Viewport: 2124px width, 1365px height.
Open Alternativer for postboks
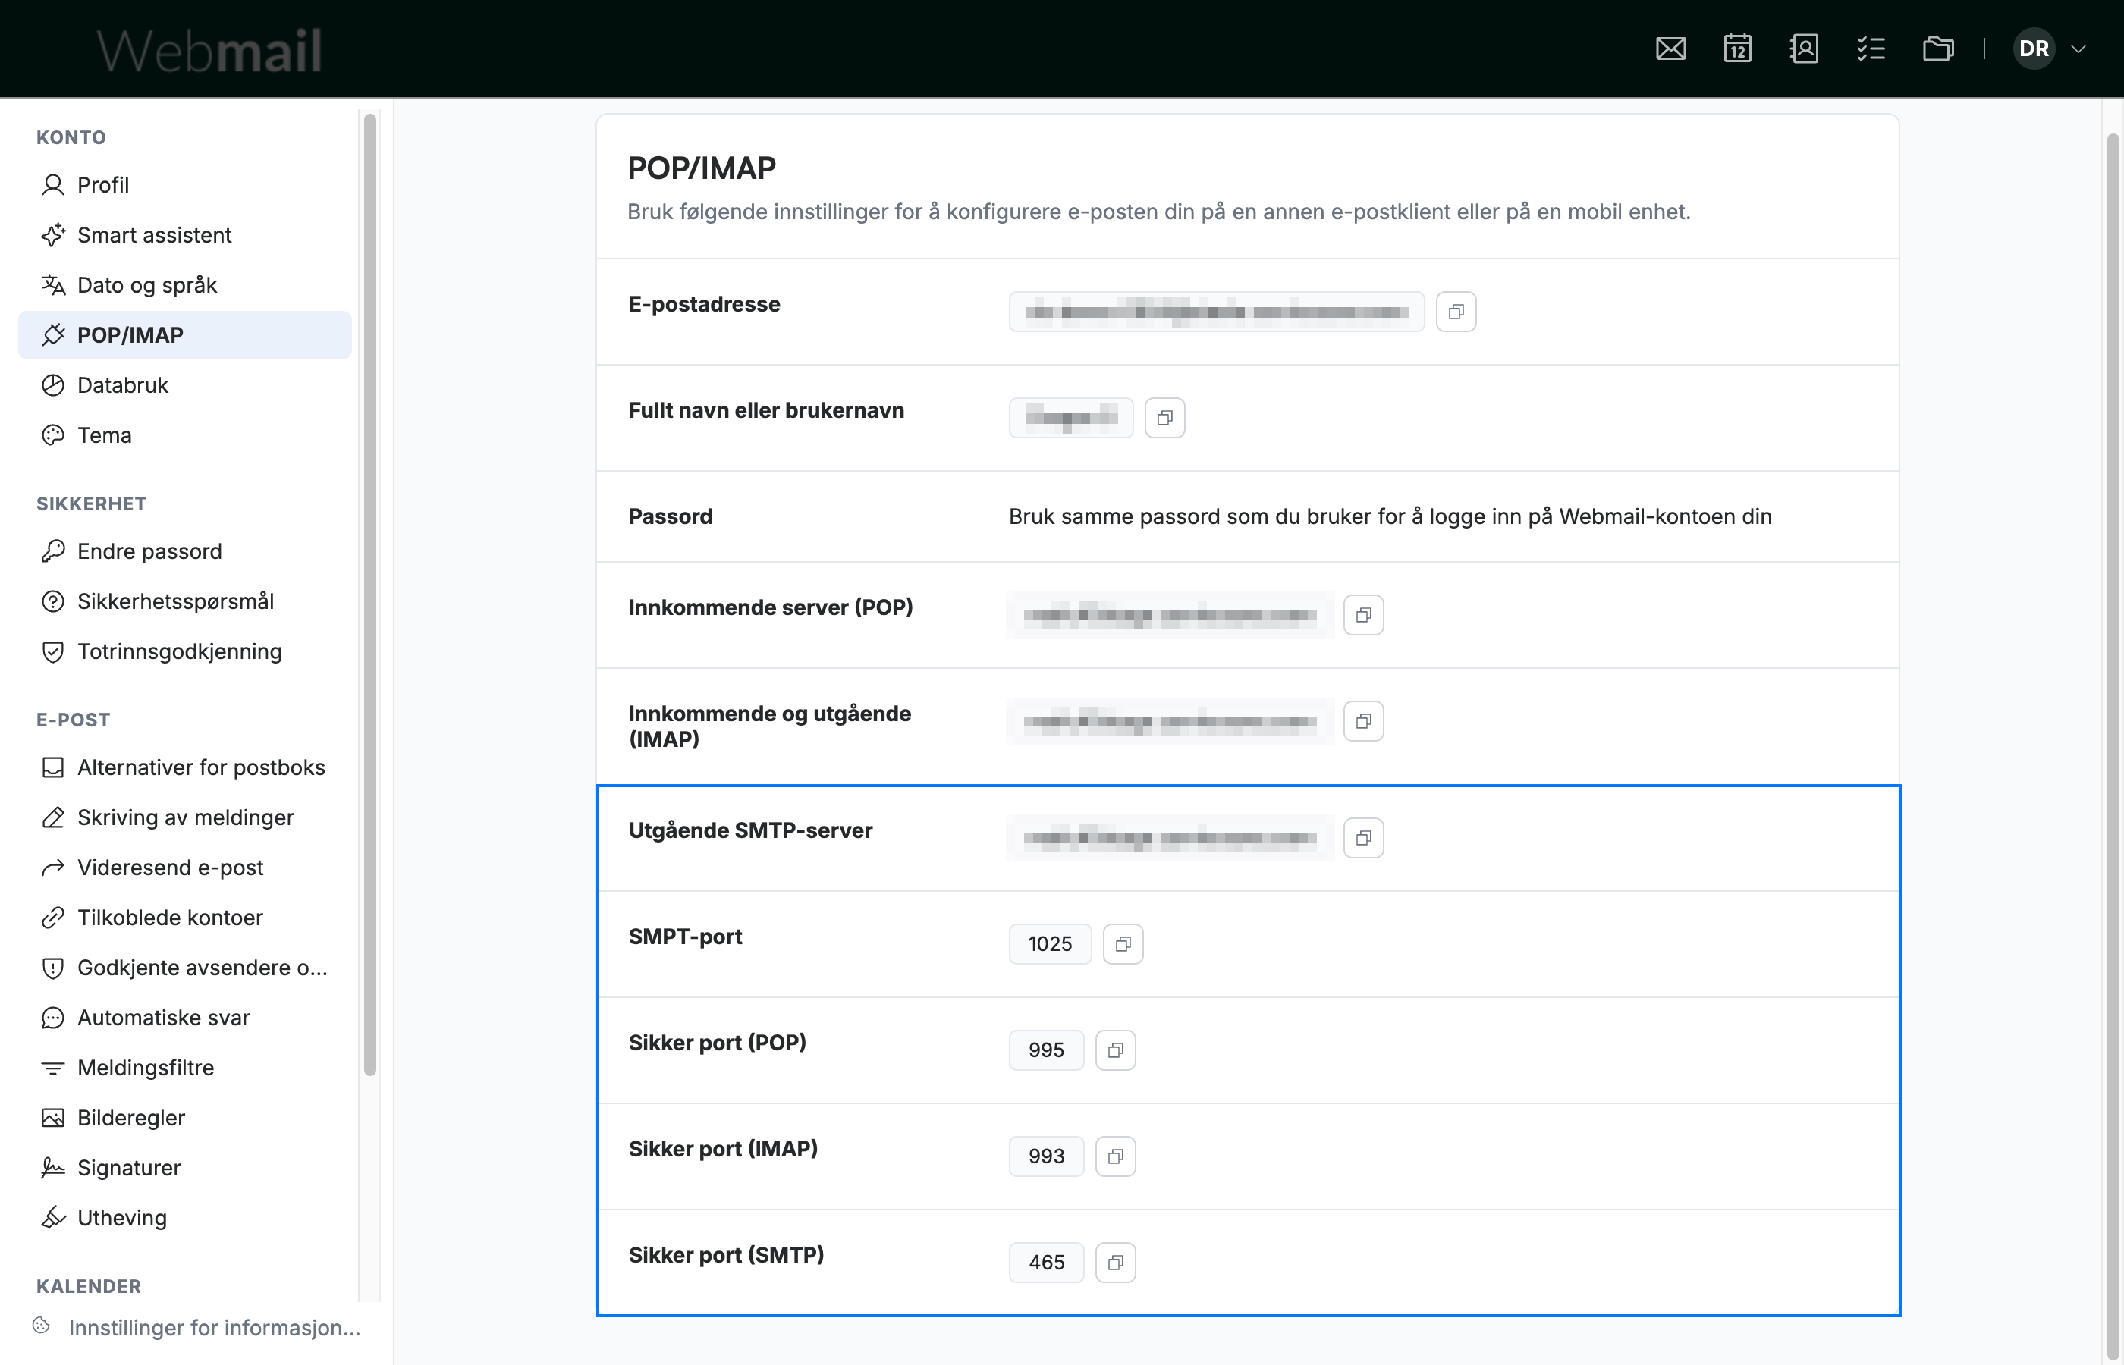184,767
